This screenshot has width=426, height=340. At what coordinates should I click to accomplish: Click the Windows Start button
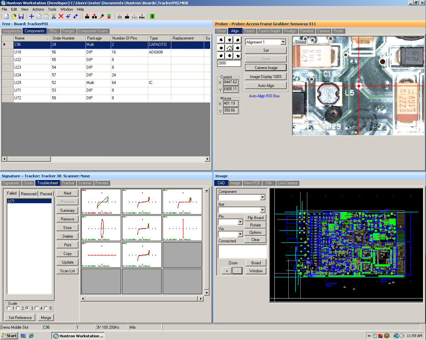pyautogui.click(x=9, y=336)
